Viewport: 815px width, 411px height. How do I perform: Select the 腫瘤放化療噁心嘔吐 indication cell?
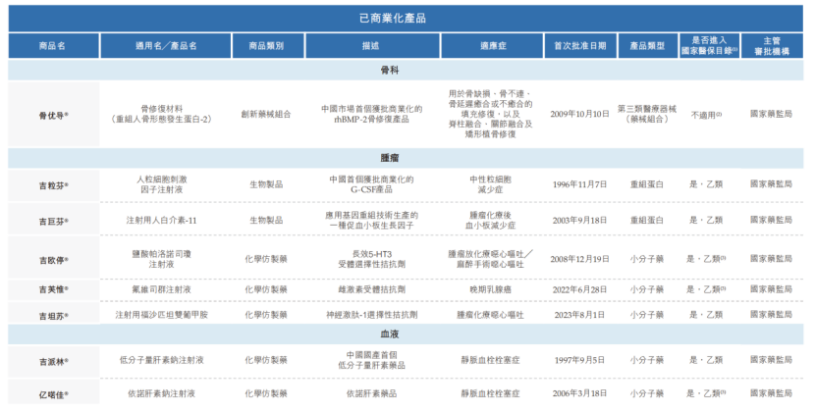[491, 259]
